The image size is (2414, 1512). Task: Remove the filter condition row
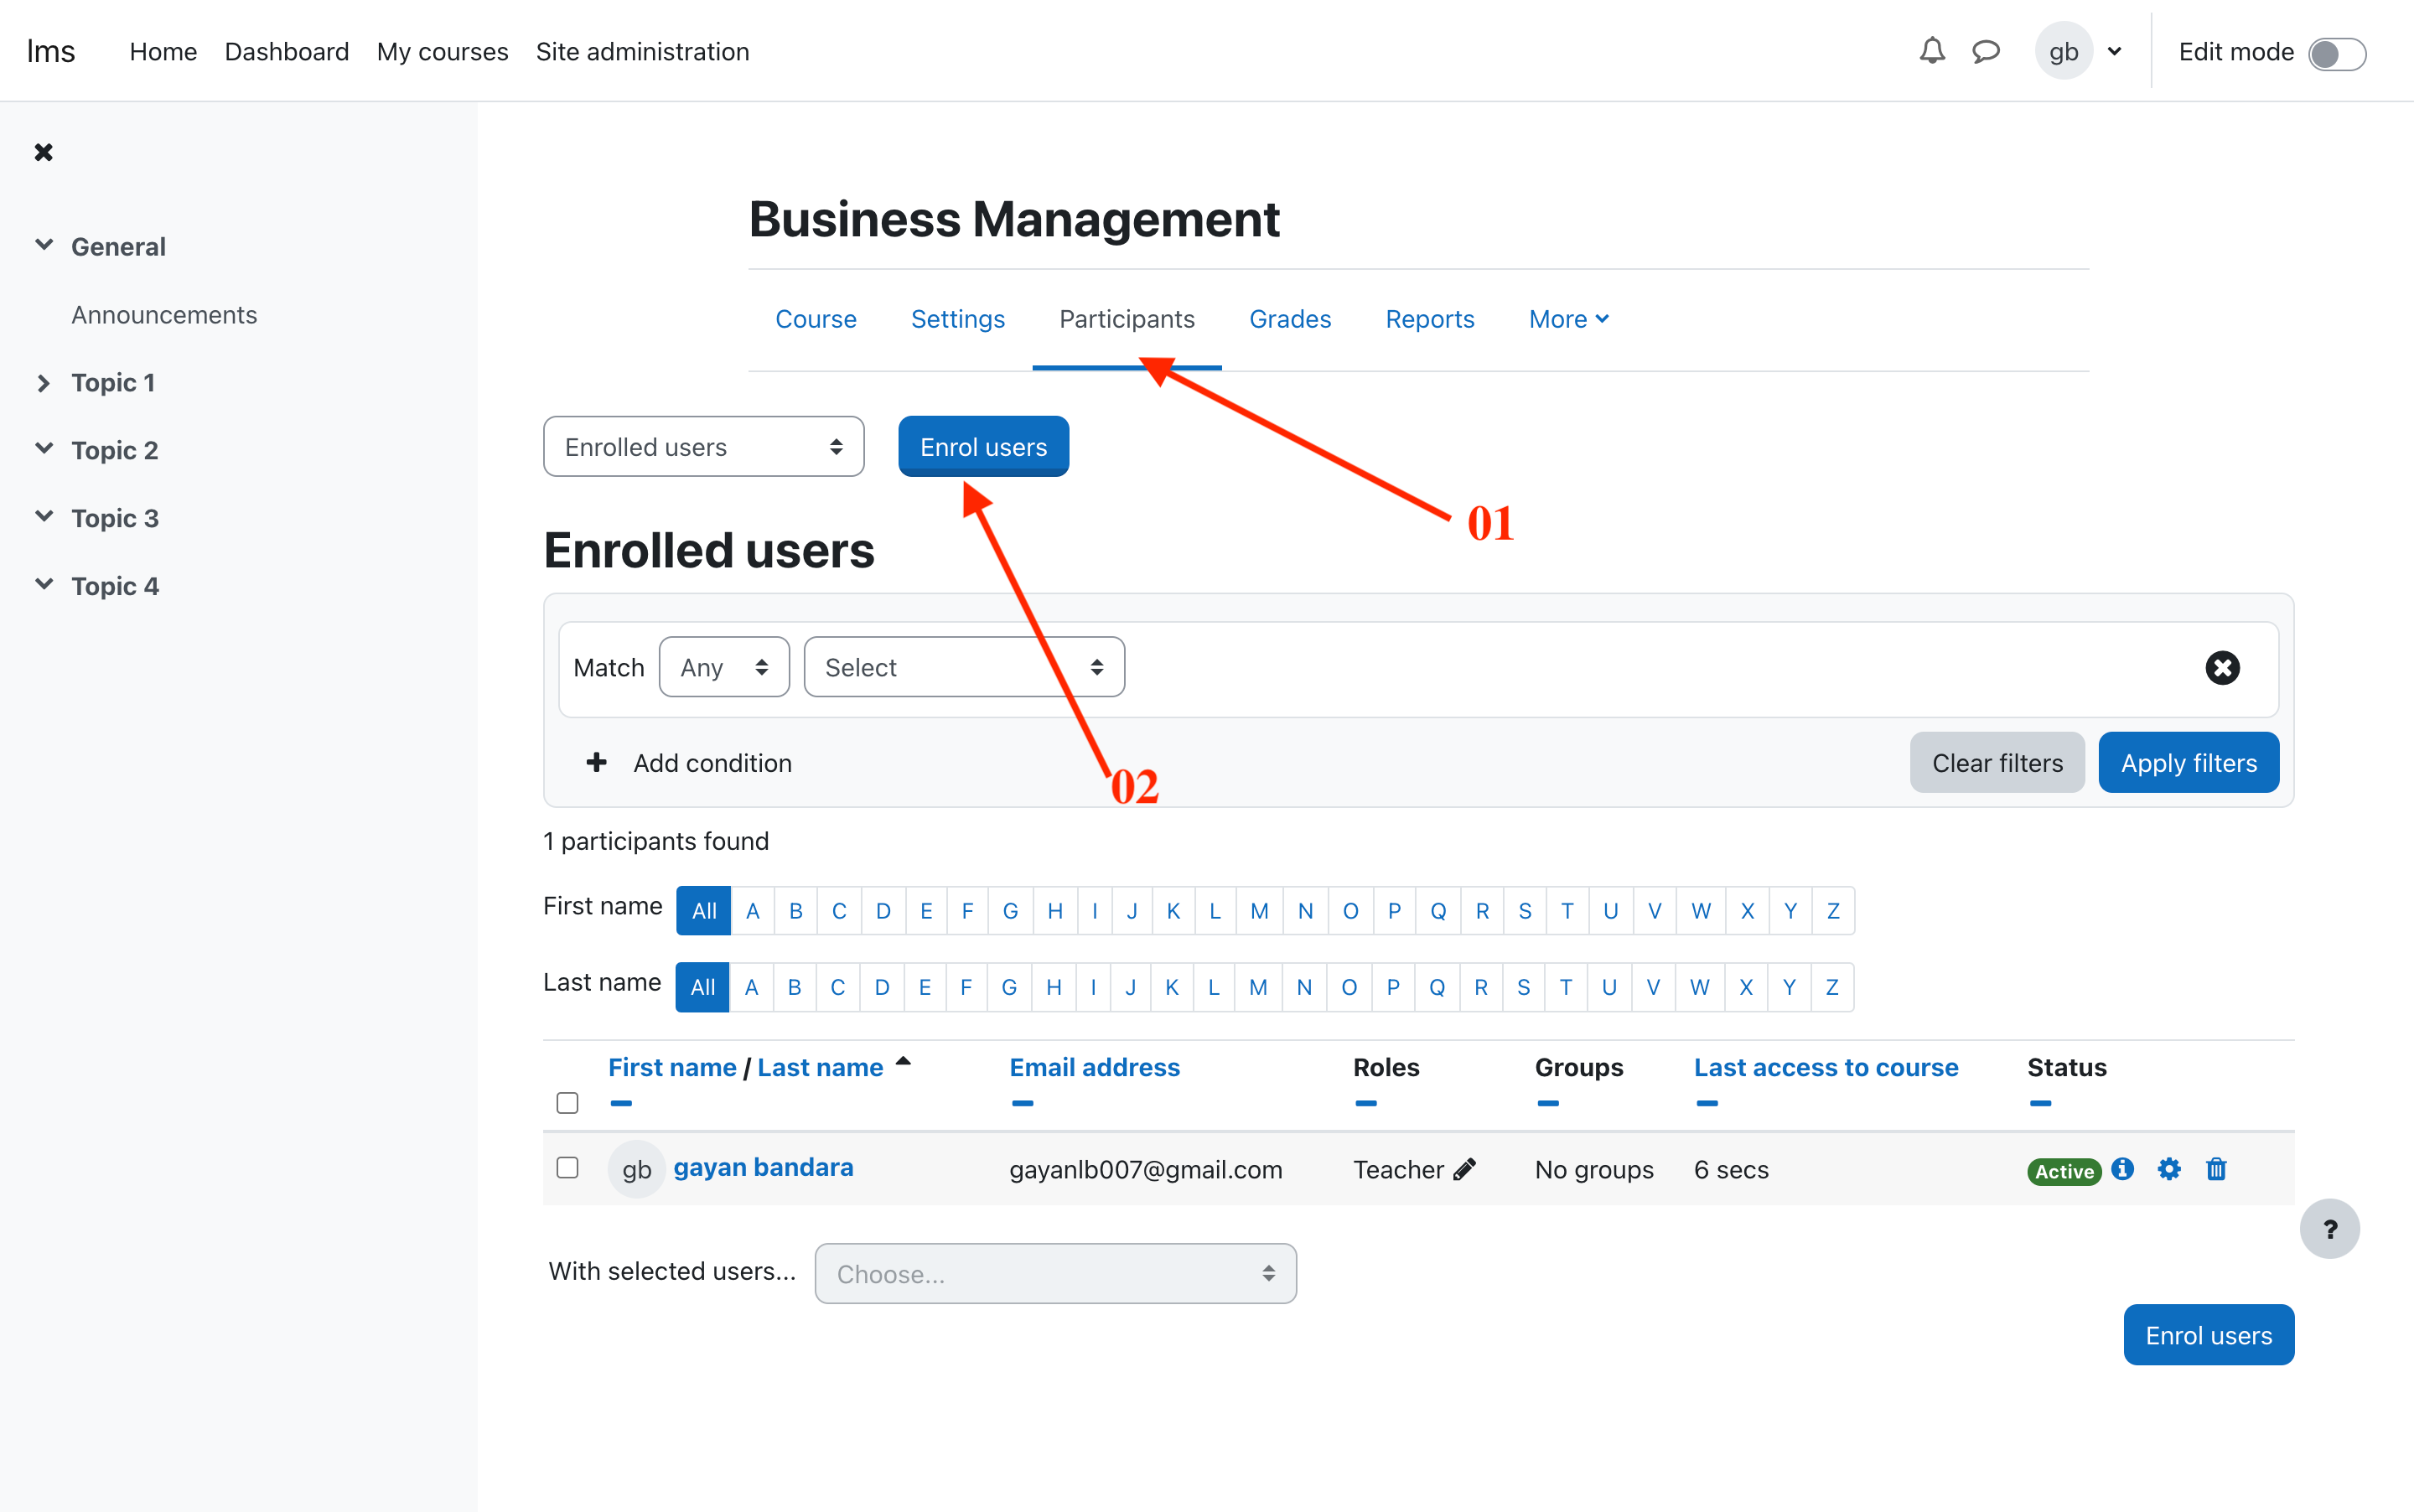[x=2222, y=668]
